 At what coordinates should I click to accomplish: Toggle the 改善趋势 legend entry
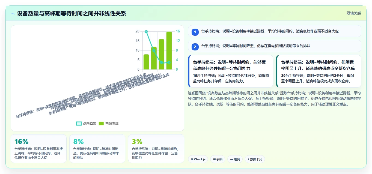(86, 123)
